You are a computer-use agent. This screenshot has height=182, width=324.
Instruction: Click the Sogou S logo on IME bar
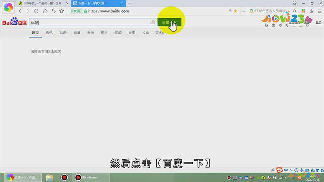[x=279, y=170]
